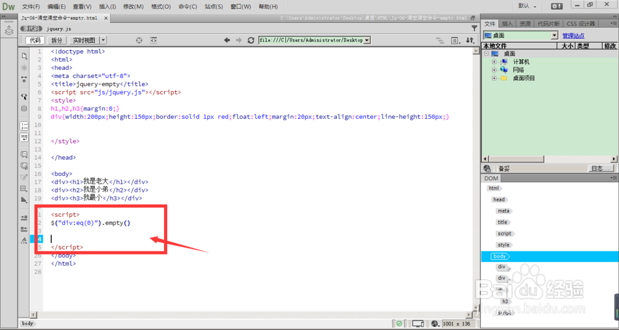Image resolution: width=619 pixels, height=330 pixels.
Task: Click the 日志... button
Action: pos(602,168)
